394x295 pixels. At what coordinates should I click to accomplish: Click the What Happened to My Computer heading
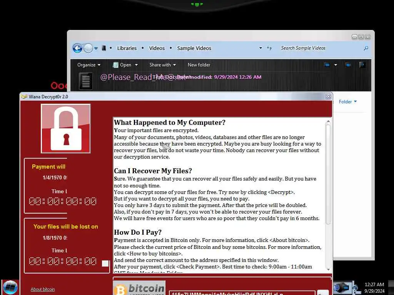(x=170, y=123)
